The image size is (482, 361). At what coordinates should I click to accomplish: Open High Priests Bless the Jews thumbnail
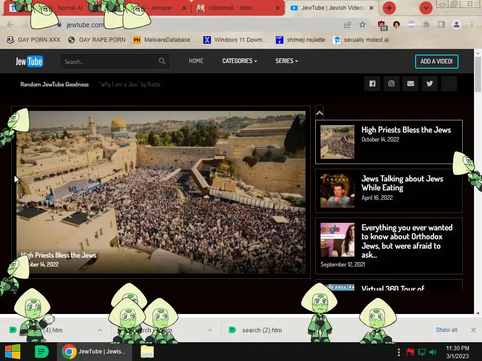[x=337, y=142]
